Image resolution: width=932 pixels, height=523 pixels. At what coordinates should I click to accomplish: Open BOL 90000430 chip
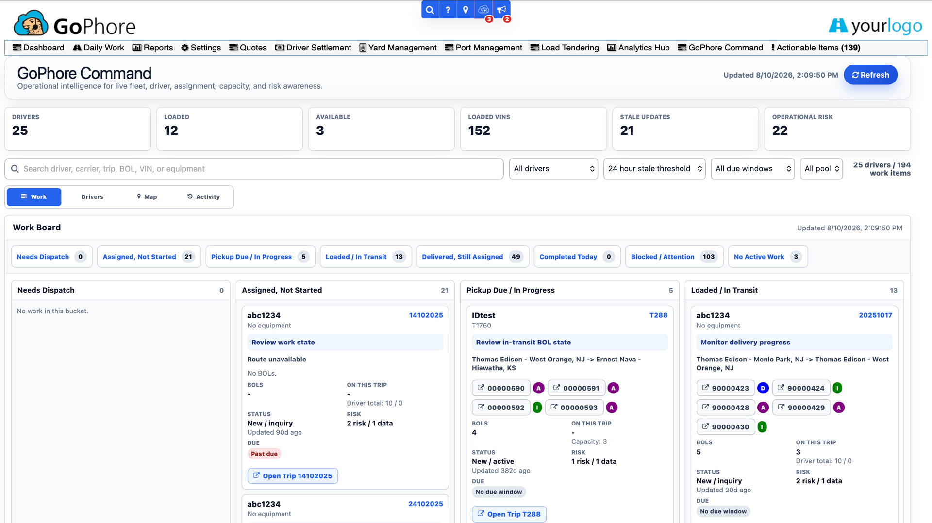point(725,427)
